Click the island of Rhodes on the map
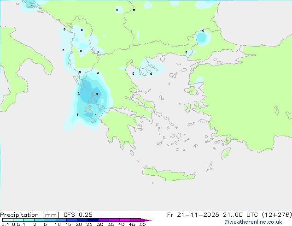The height and width of the screenshot is (226, 292). [x=226, y=153]
